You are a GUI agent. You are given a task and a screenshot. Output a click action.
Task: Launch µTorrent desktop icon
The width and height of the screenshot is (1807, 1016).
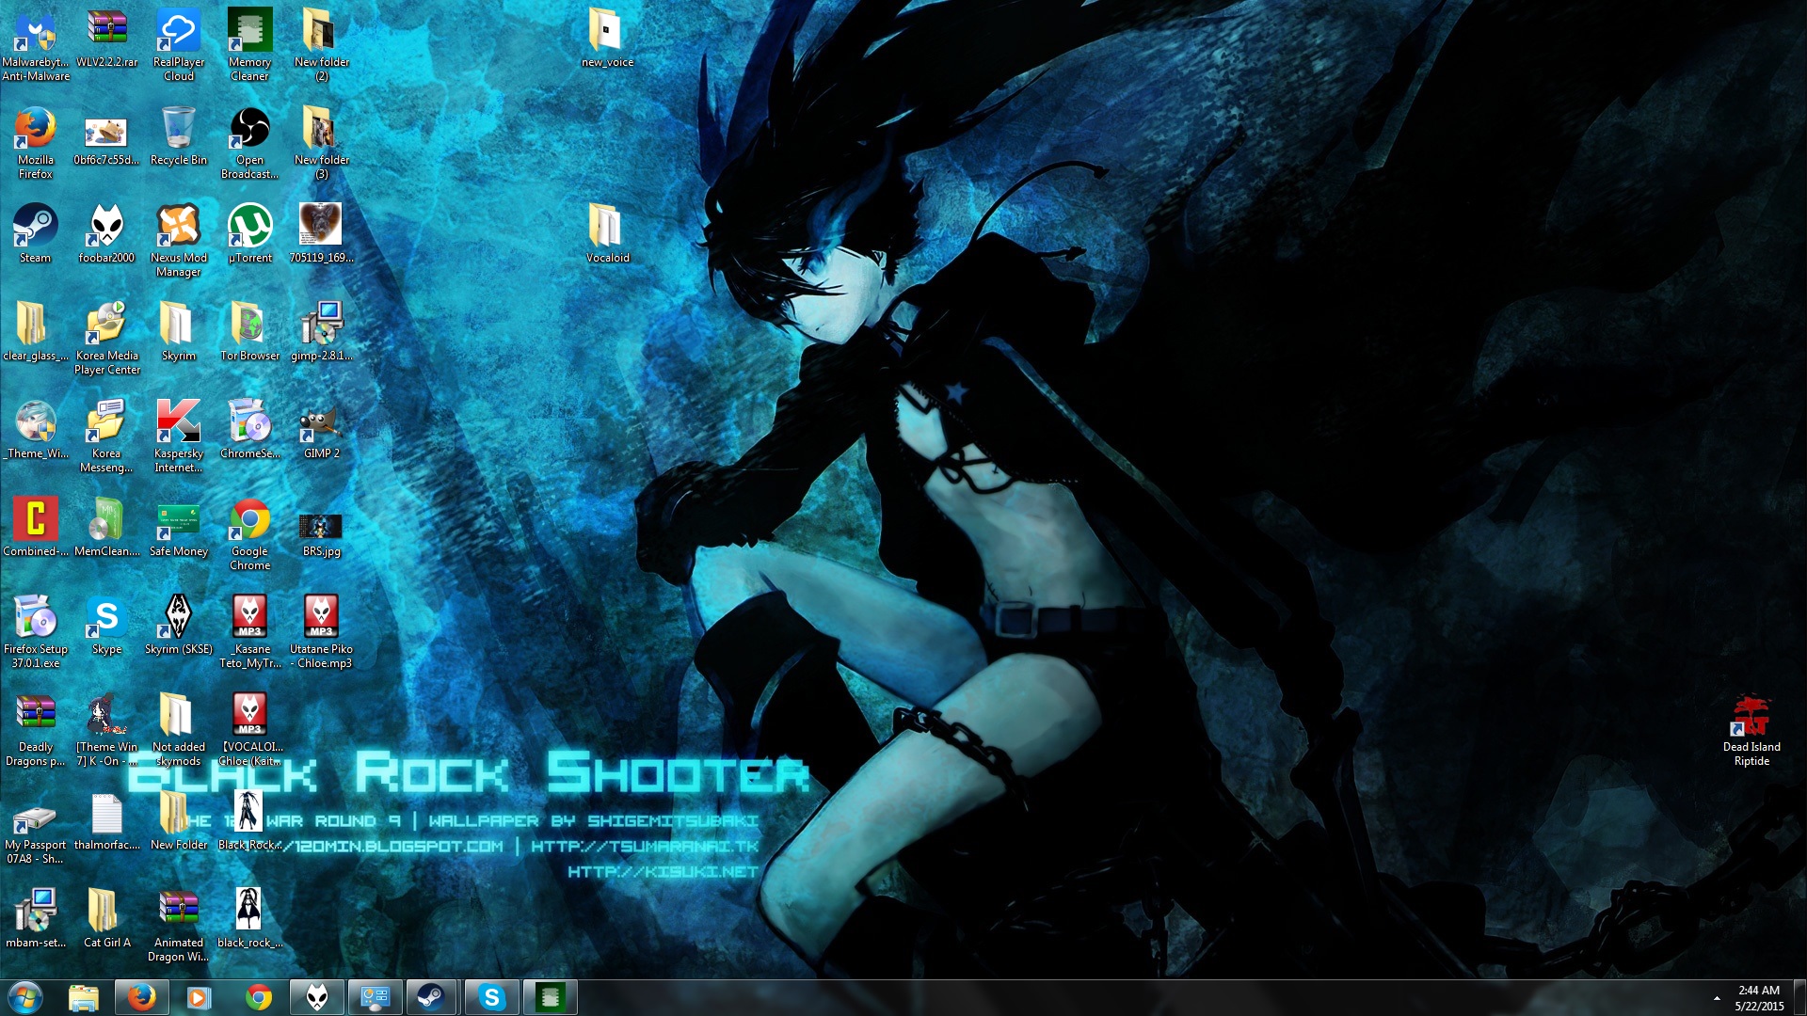pyautogui.click(x=249, y=227)
